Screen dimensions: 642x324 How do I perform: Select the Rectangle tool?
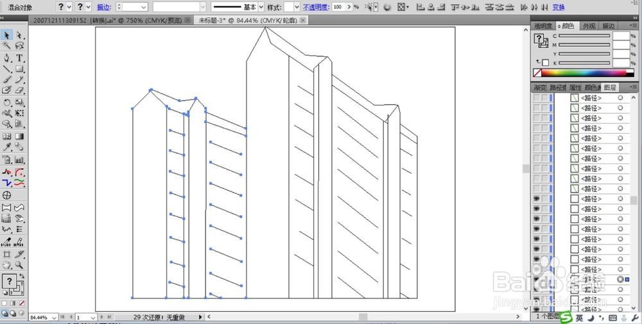coord(19,69)
